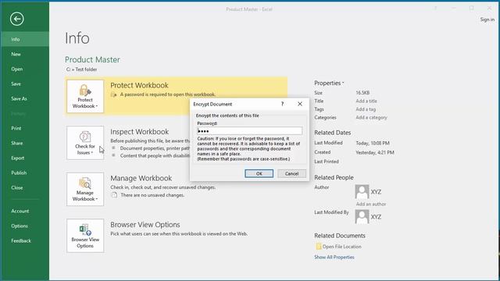
Task: Open the Protect Workbook dropdown button
Action: (x=85, y=96)
